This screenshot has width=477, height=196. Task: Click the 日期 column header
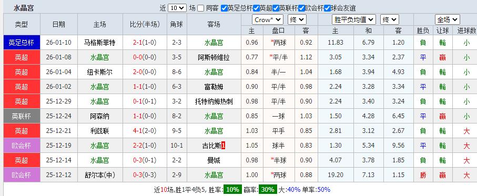click(59, 24)
